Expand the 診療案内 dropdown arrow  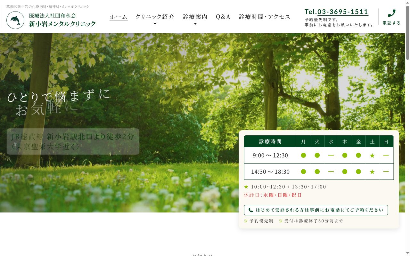(x=195, y=24)
